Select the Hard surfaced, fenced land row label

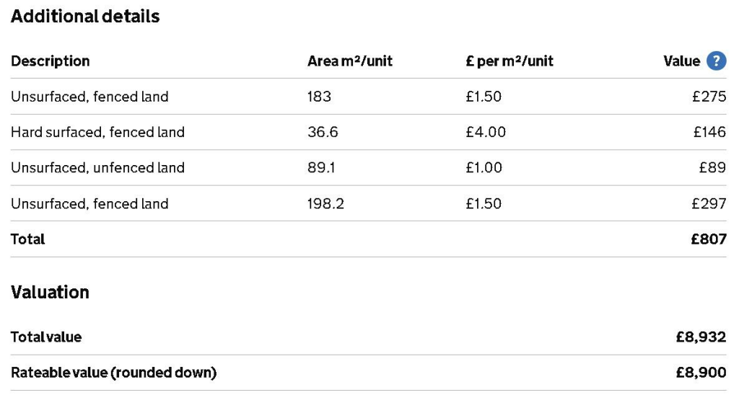point(97,132)
